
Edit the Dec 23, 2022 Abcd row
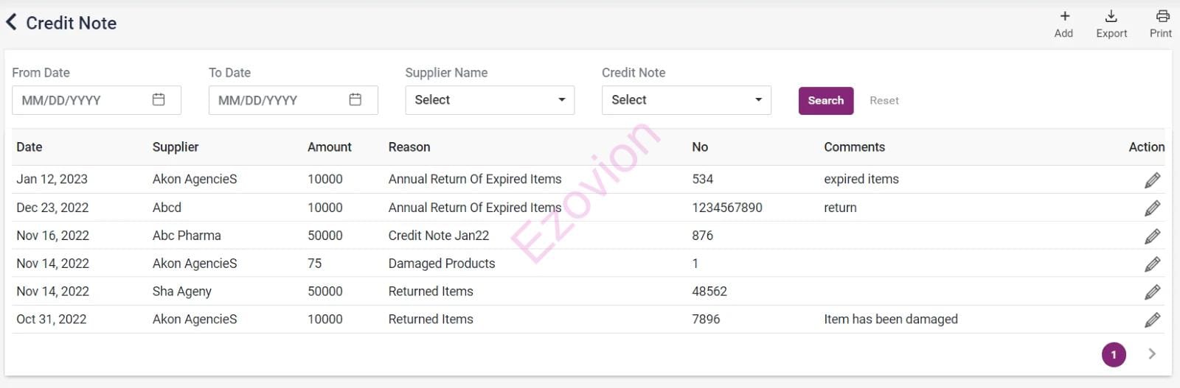pos(1152,208)
